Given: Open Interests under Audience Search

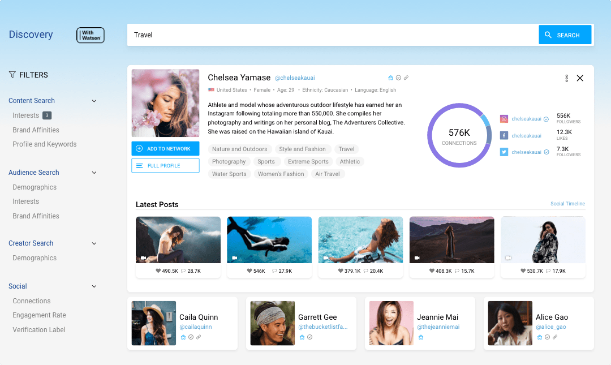Looking at the screenshot, I should click(25, 201).
